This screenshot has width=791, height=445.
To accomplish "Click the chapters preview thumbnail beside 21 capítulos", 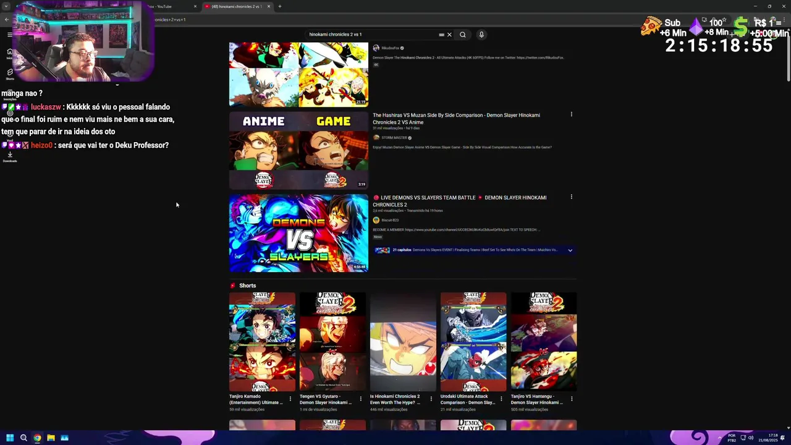I will [383, 250].
